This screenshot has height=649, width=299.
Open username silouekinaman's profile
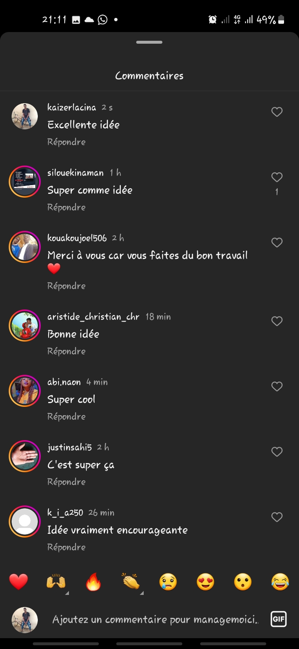click(76, 173)
